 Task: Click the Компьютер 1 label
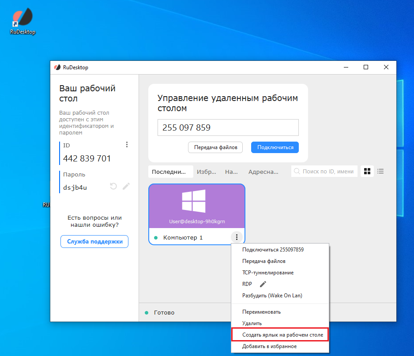point(183,237)
